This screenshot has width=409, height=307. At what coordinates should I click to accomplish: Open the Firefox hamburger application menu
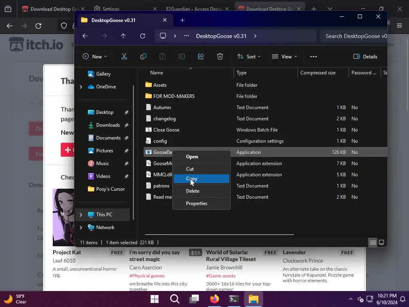pos(399,26)
